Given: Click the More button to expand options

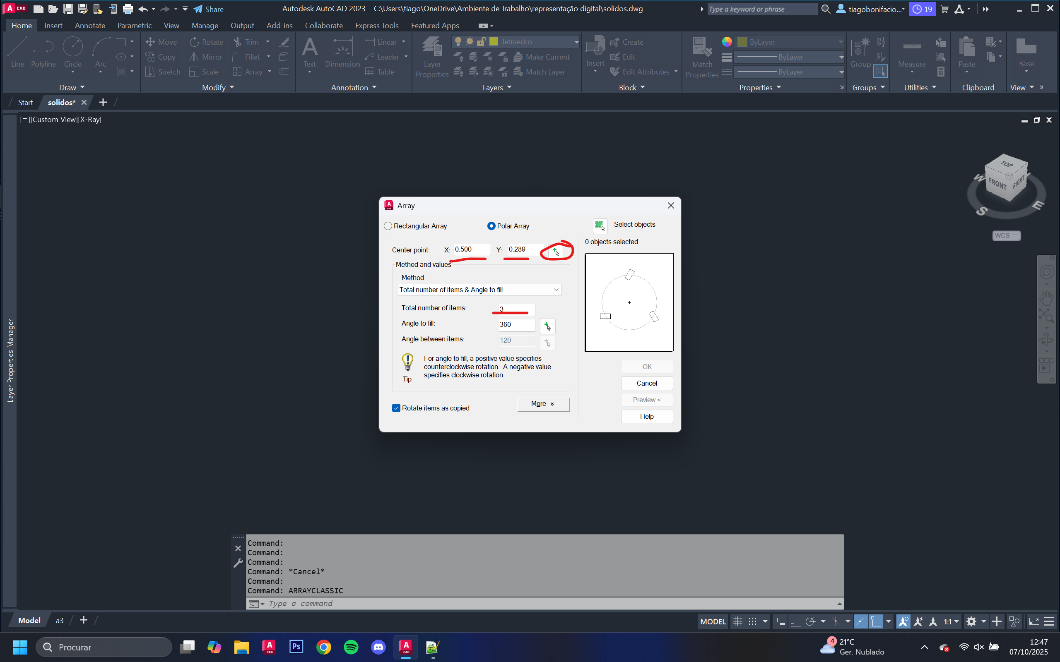Looking at the screenshot, I should click(543, 404).
